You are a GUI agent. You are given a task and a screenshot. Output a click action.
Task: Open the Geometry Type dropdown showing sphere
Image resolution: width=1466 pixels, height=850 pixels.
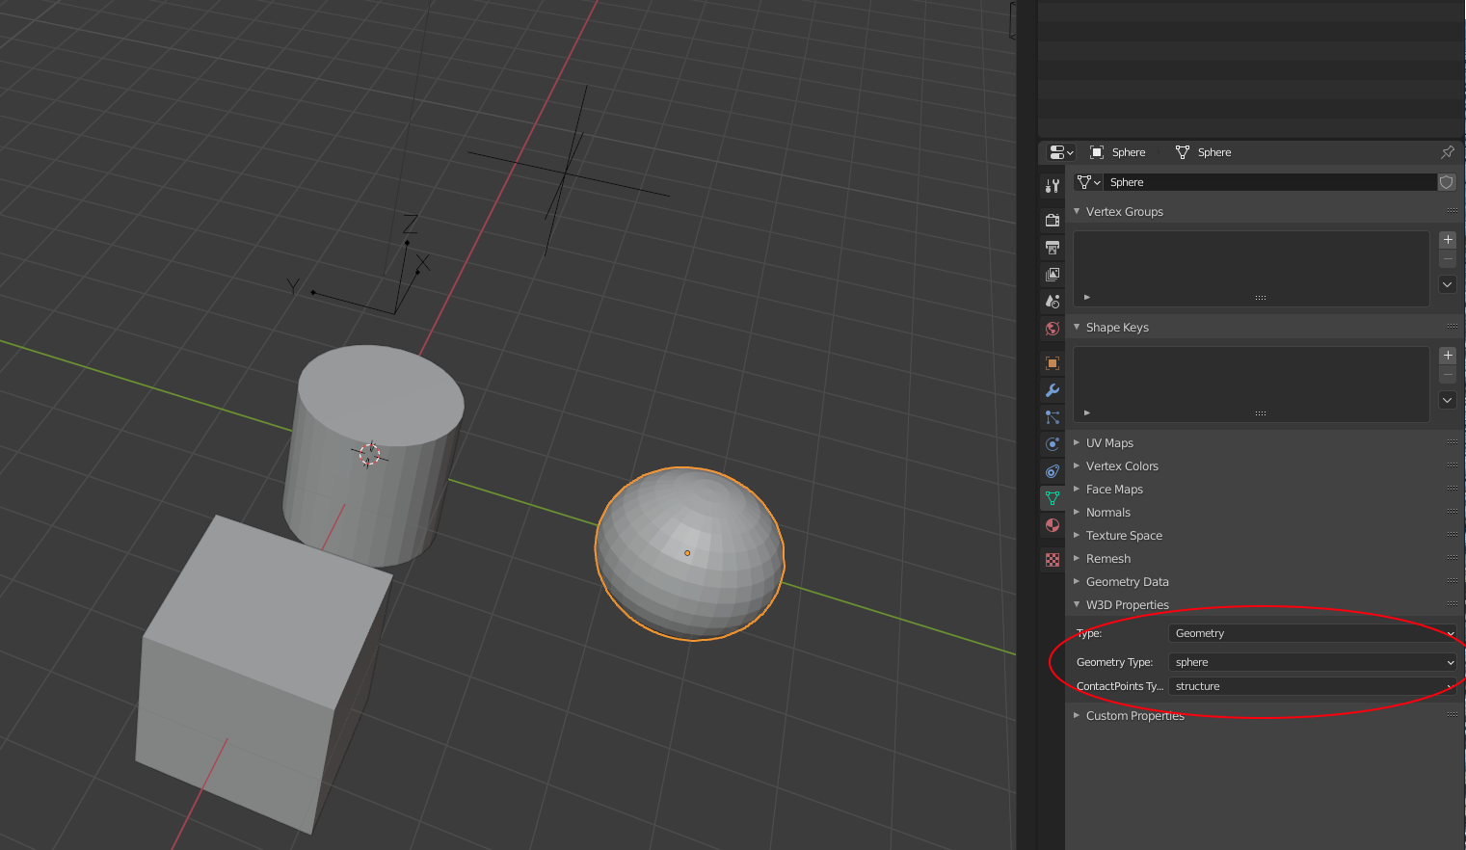click(1313, 662)
